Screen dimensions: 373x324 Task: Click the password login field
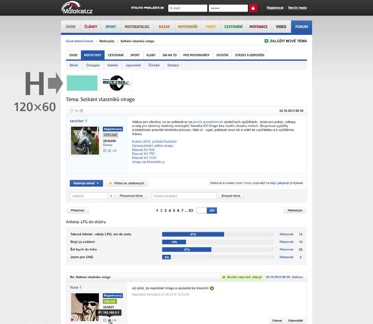(228, 8)
